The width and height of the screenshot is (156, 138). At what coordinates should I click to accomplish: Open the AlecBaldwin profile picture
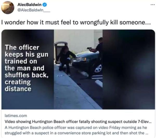click(8, 8)
